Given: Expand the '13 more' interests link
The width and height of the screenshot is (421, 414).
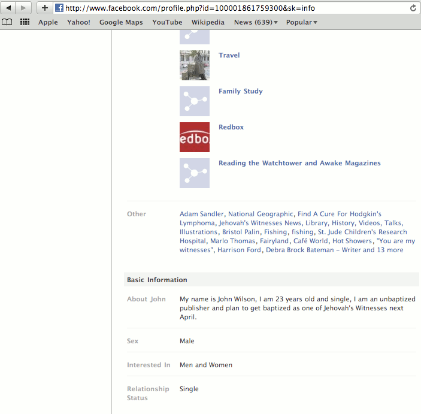Looking at the screenshot, I should pyautogui.click(x=390, y=250).
